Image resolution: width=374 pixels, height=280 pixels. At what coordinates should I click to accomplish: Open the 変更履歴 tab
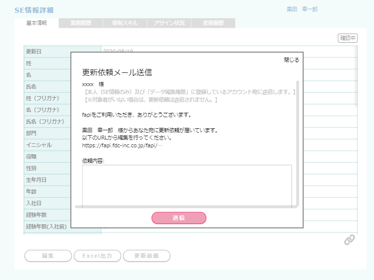213,23
